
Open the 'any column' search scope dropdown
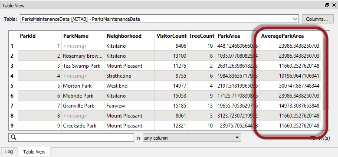click(191, 137)
